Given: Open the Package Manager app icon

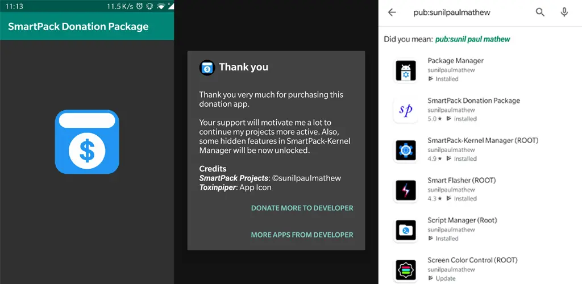Looking at the screenshot, I should click(406, 70).
